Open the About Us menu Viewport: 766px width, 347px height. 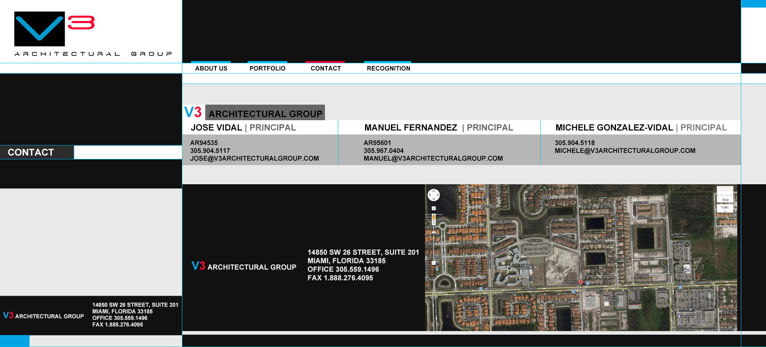pos(211,68)
